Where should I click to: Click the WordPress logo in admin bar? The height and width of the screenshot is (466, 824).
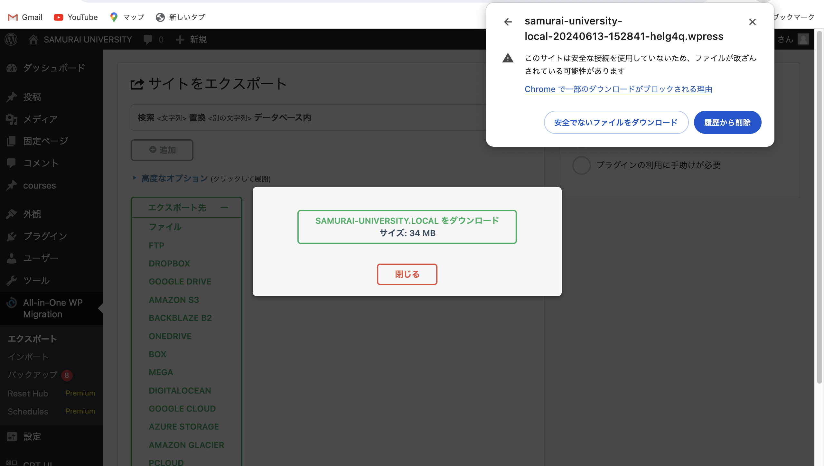tap(11, 39)
